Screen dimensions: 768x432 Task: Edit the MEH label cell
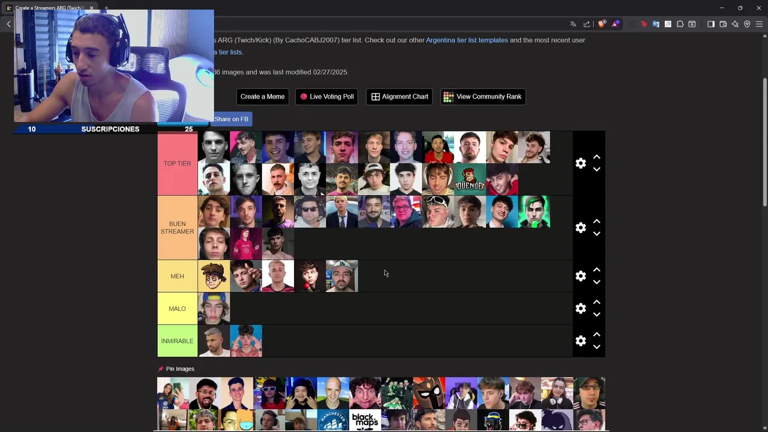(177, 276)
